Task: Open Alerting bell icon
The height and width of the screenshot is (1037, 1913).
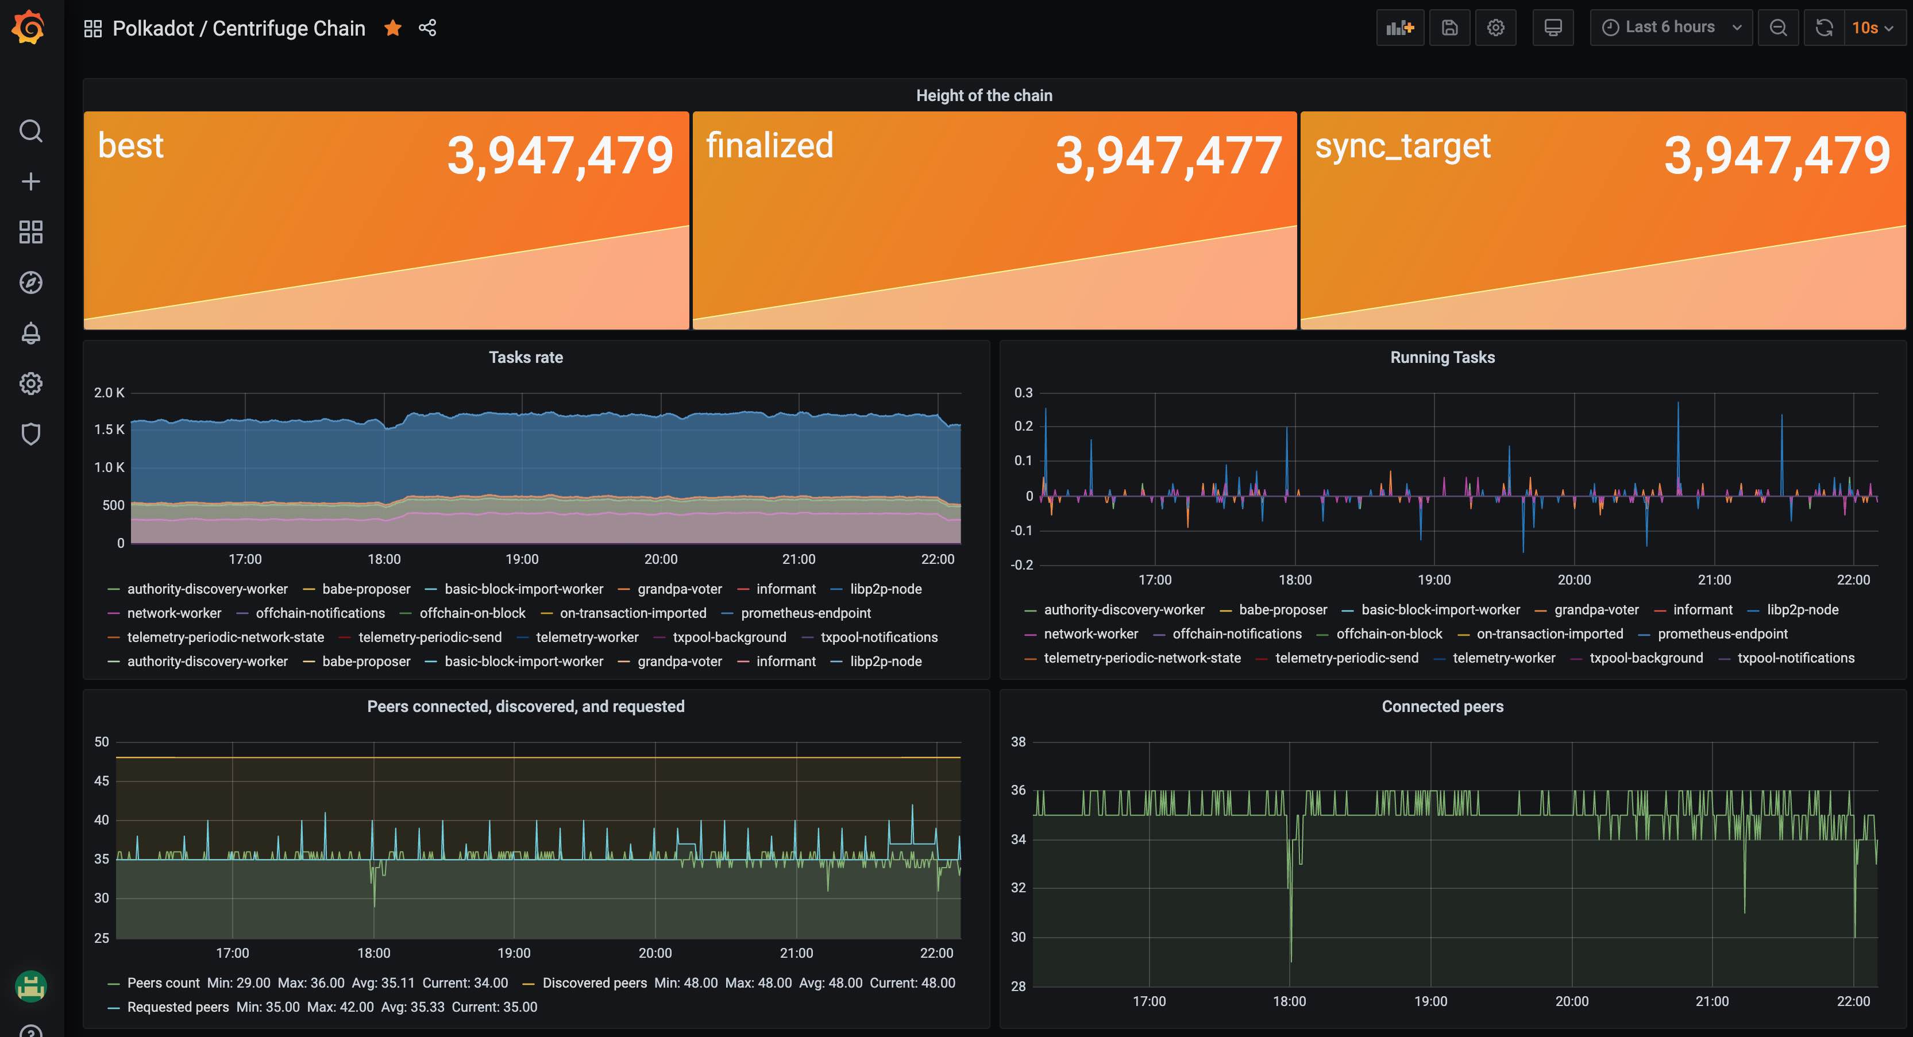Action: click(30, 333)
